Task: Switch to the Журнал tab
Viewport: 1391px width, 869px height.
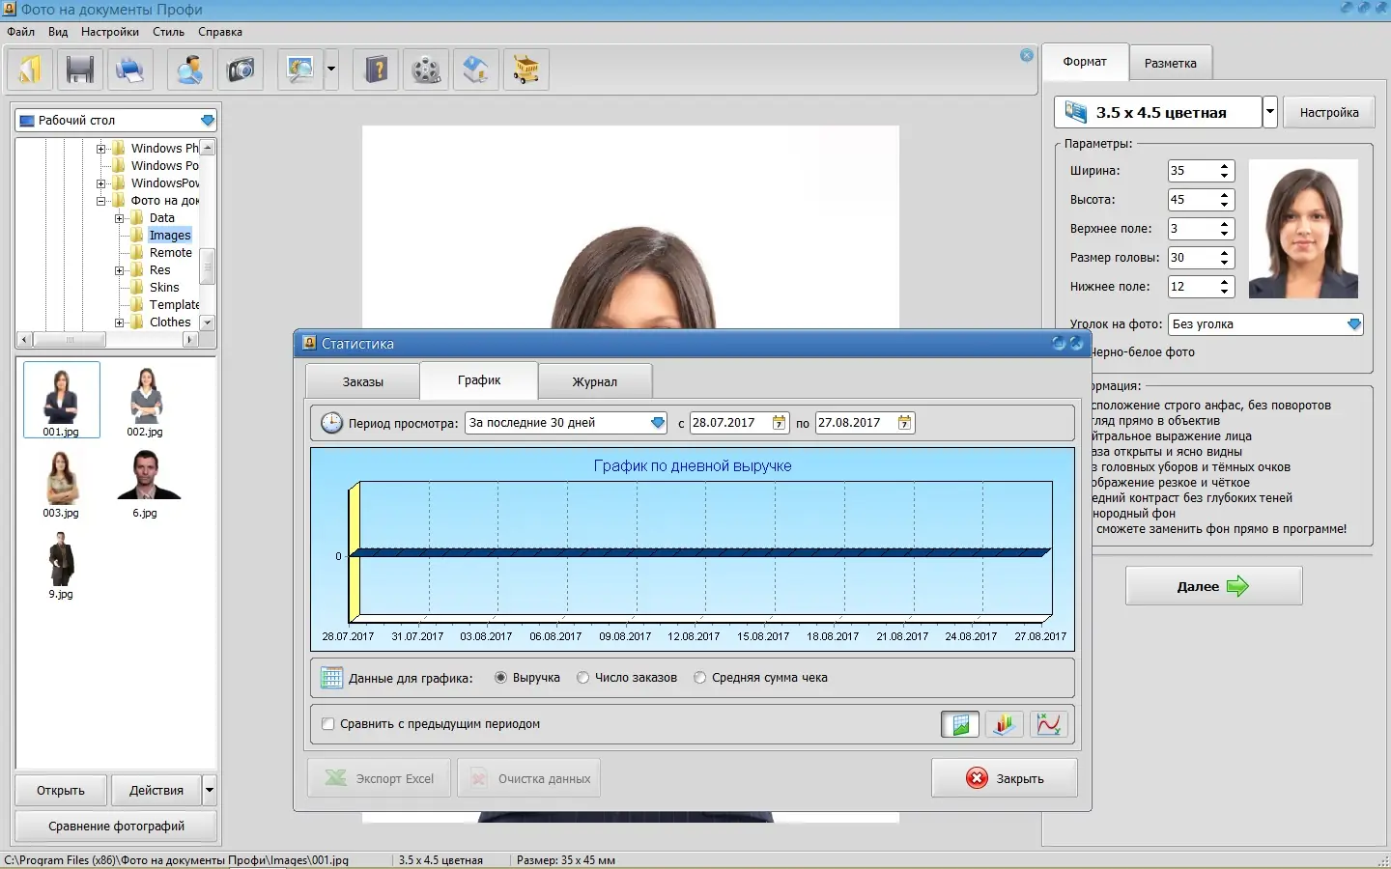Action: click(595, 381)
